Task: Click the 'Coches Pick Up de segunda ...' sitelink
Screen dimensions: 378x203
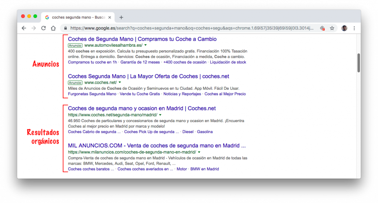Action: (x=152, y=132)
